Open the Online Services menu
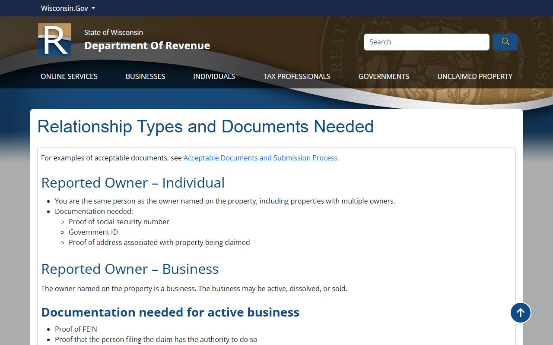The image size is (553, 345). 69,76
